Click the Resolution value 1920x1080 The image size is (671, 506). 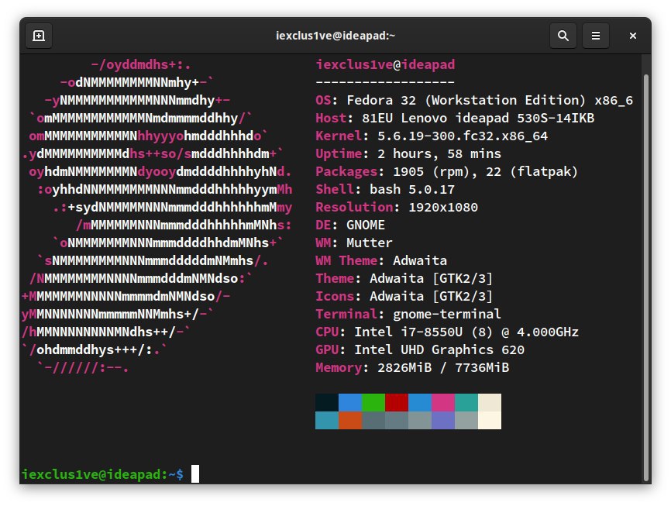click(x=443, y=207)
